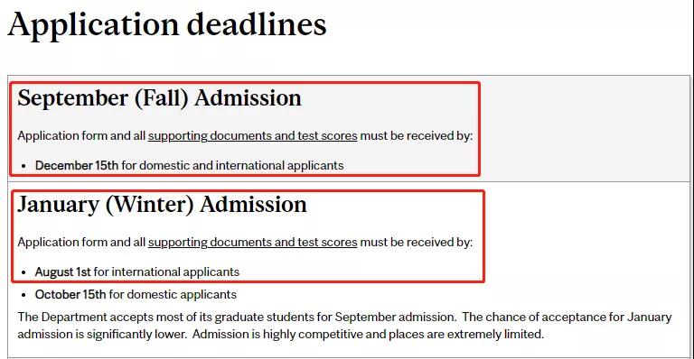Click 'Application form and all' in Winter section
Screen dimensions: 694x359
tap(81, 243)
